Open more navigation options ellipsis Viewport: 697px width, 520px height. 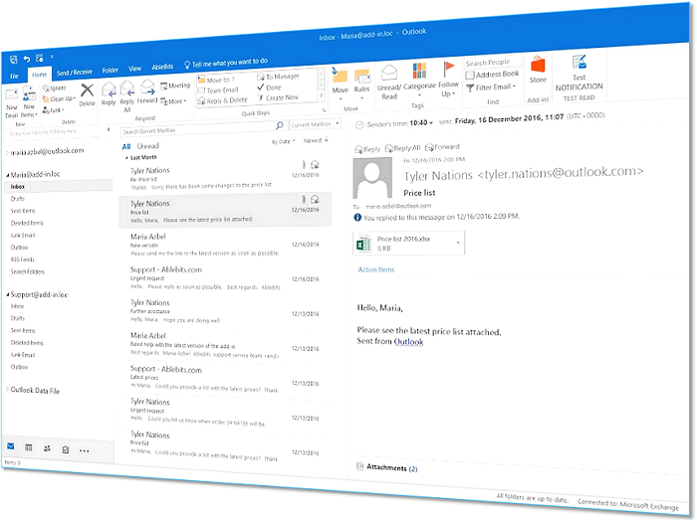84,451
